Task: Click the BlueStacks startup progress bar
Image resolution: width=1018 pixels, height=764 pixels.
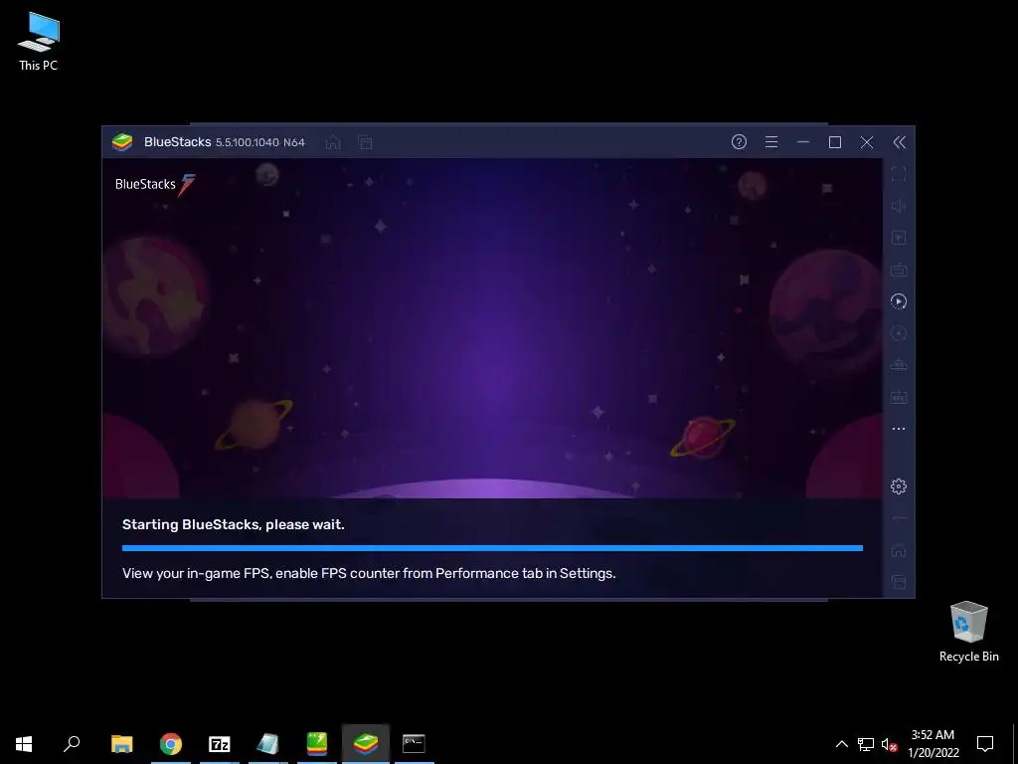Action: coord(492,548)
